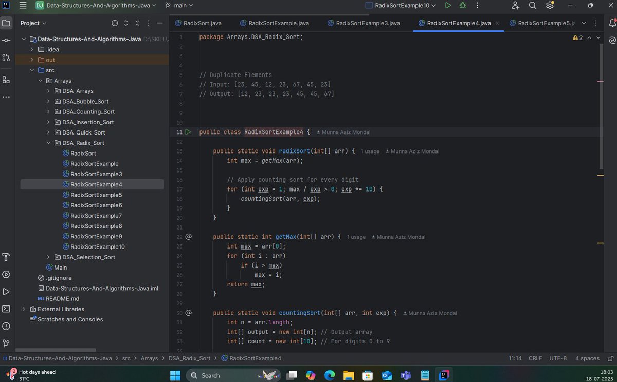Run RadixSortExample10 with the green play button
The image size is (617, 382).
coord(448,6)
